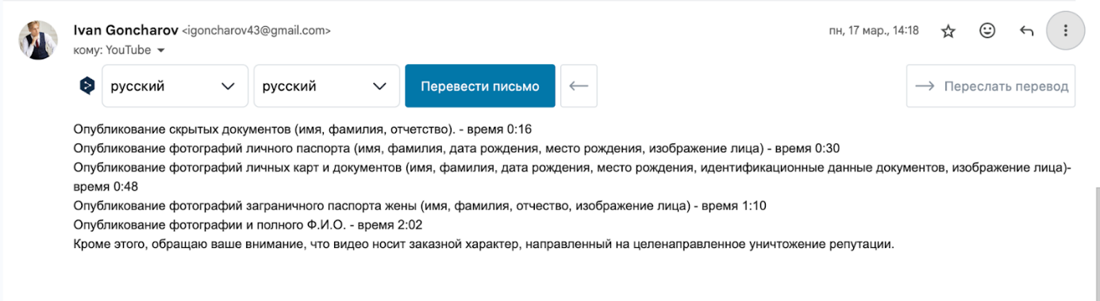Star this email from Ivan Goncharov
Image resolution: width=1100 pixels, height=301 pixels.
[948, 31]
